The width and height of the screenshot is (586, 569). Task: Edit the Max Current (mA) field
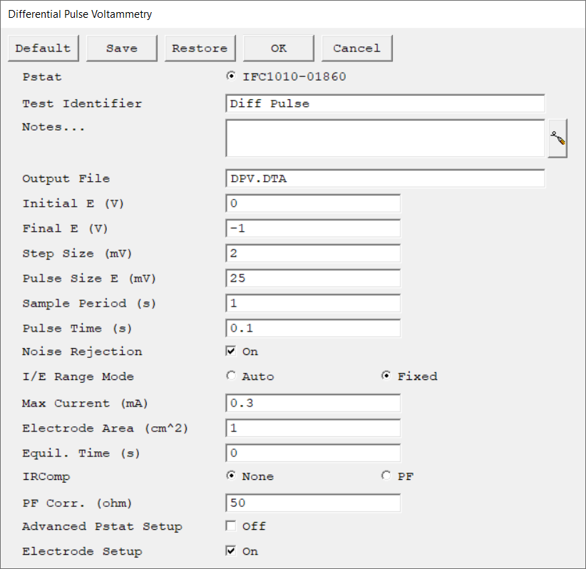pyautogui.click(x=313, y=403)
